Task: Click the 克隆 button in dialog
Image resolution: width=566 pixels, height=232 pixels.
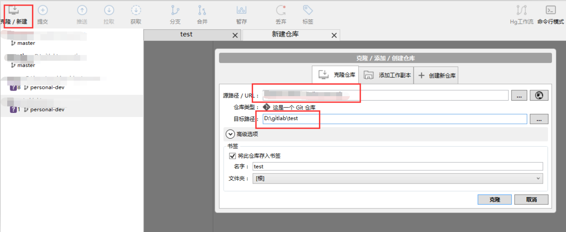Action: point(494,200)
